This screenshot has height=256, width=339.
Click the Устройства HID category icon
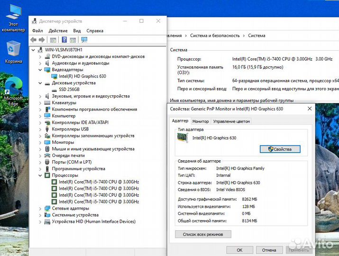pos(47,221)
